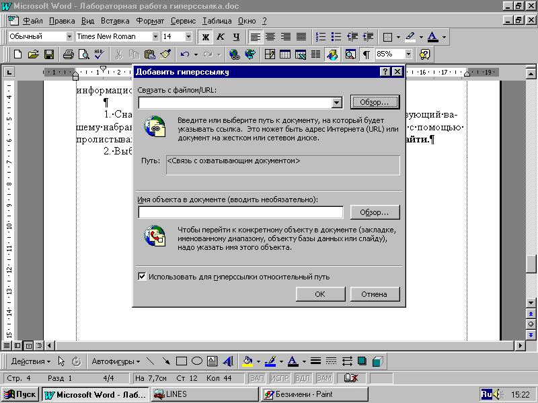This screenshot has width=538, height=403.
Task: Open the Tables and Borders pencil icon
Action: (x=270, y=54)
